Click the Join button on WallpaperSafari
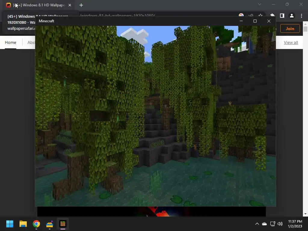This screenshot has height=231, width=308. (x=290, y=29)
